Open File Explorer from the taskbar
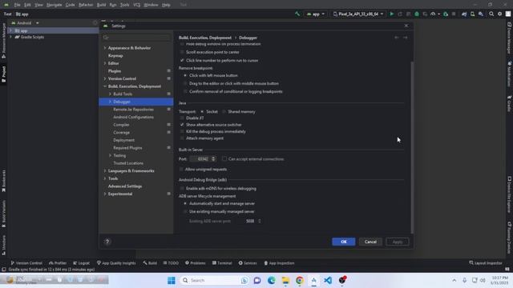 (x=285, y=280)
